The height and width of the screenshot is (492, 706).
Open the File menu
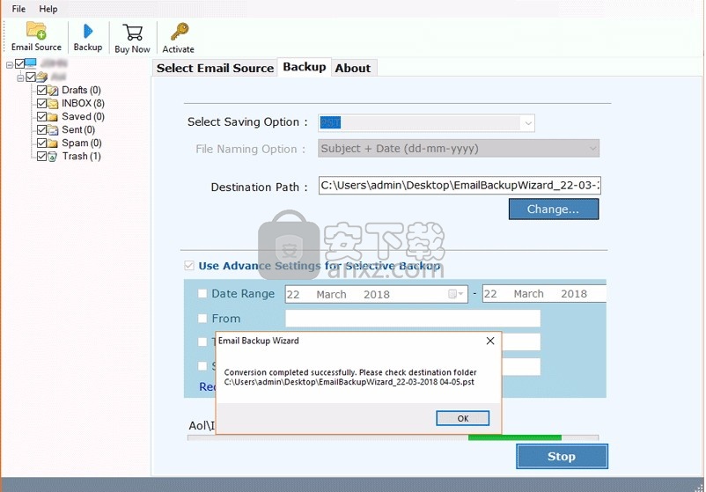tap(18, 9)
